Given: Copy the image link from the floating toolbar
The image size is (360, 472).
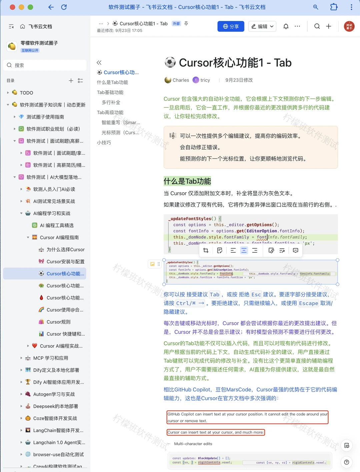Looking at the screenshot, I should (271, 250).
